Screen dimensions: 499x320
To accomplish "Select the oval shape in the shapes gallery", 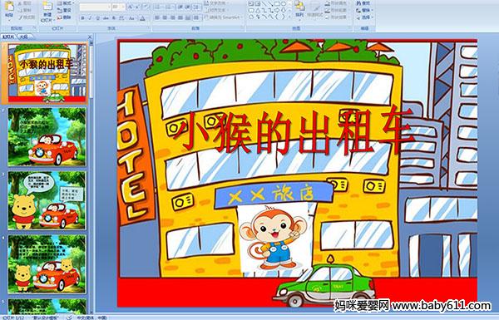I will 284,4.
